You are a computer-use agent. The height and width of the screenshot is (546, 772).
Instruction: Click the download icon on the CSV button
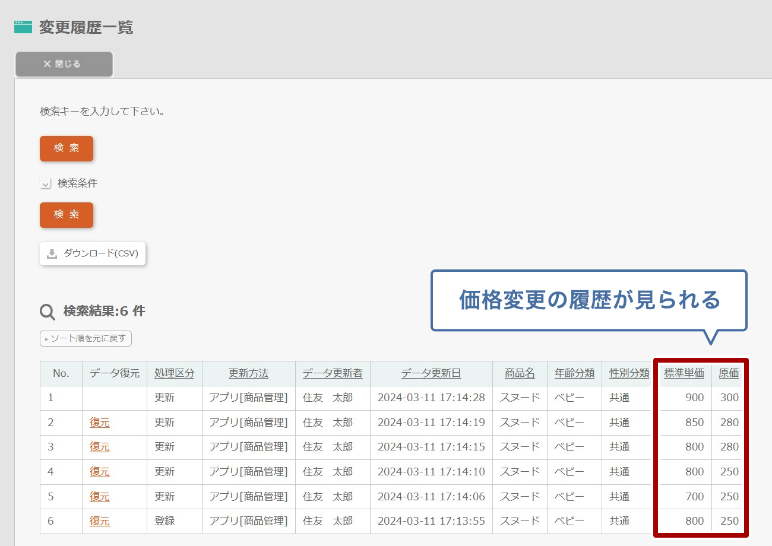(52, 253)
